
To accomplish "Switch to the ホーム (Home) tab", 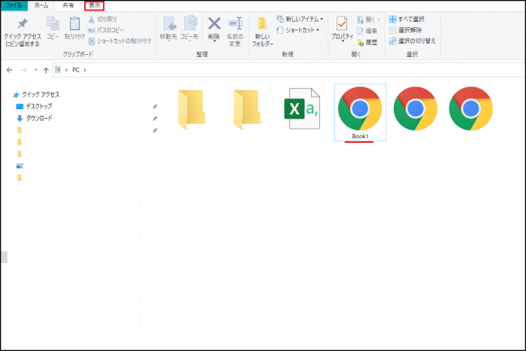I will coord(41,6).
